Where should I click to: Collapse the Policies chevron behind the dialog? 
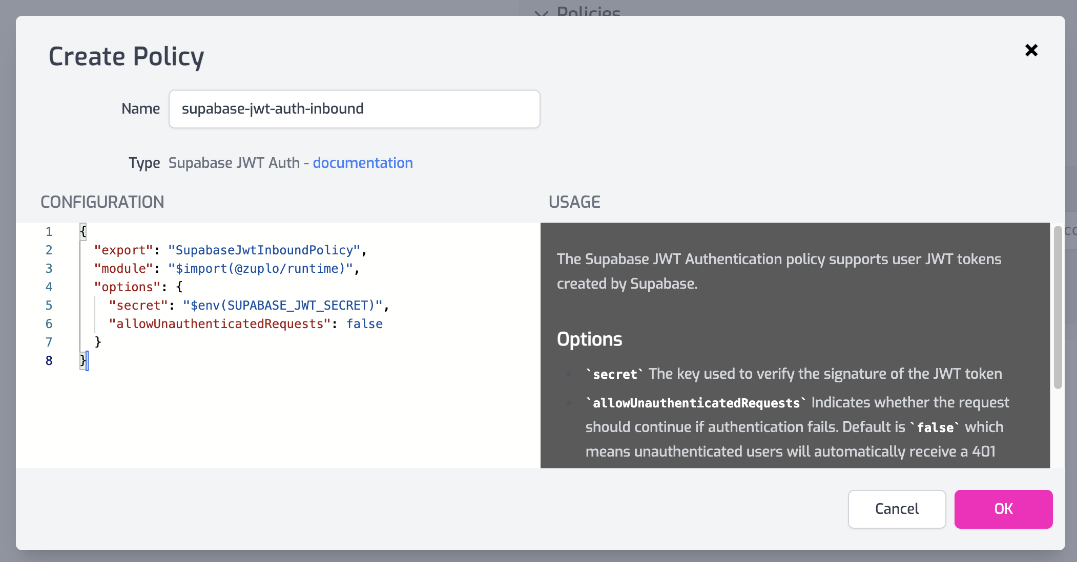(x=541, y=12)
